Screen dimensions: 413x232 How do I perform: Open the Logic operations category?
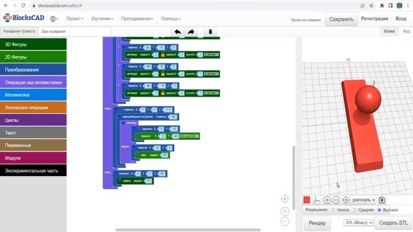33,108
